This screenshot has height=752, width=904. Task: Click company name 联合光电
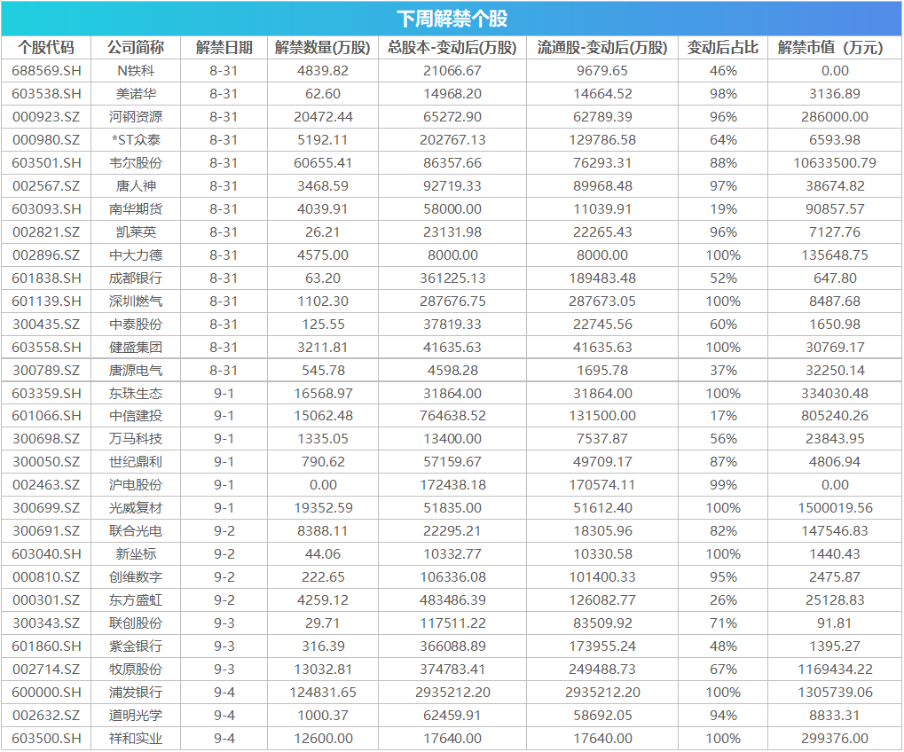click(136, 531)
